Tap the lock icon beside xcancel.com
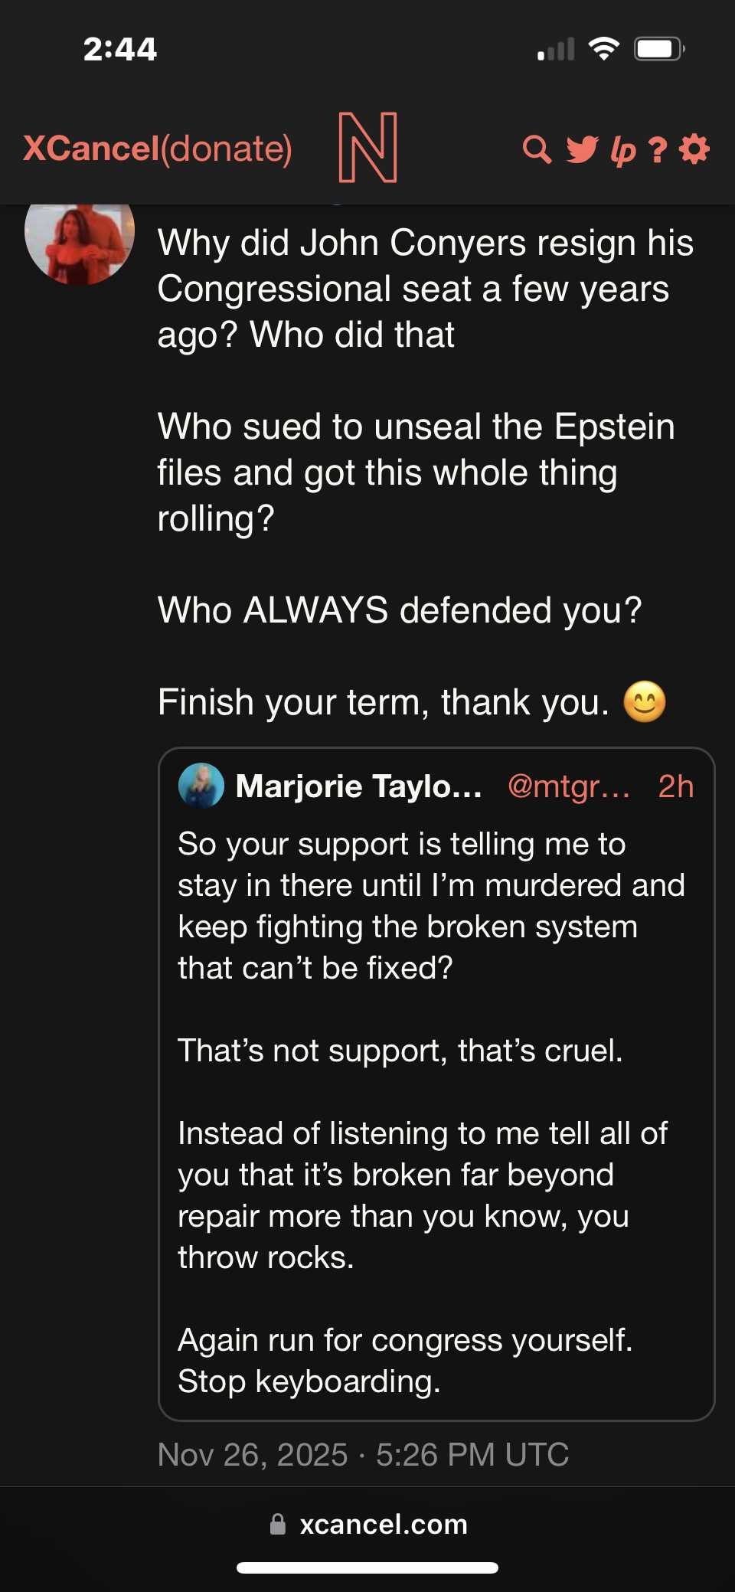735x1592 pixels. (x=278, y=1524)
